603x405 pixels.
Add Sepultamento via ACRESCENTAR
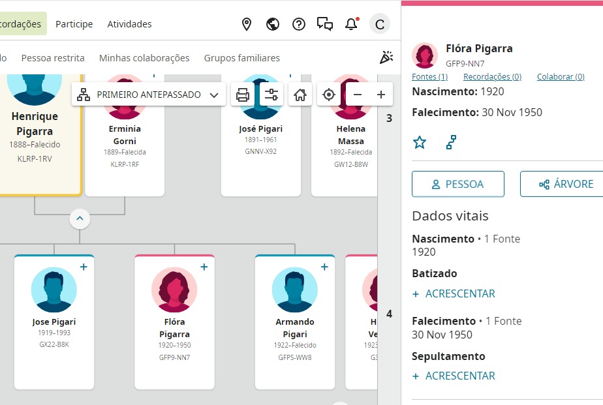click(x=454, y=376)
